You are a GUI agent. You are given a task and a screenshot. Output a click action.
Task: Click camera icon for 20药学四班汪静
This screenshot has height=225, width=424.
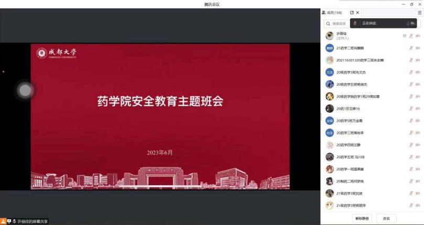[418, 145]
